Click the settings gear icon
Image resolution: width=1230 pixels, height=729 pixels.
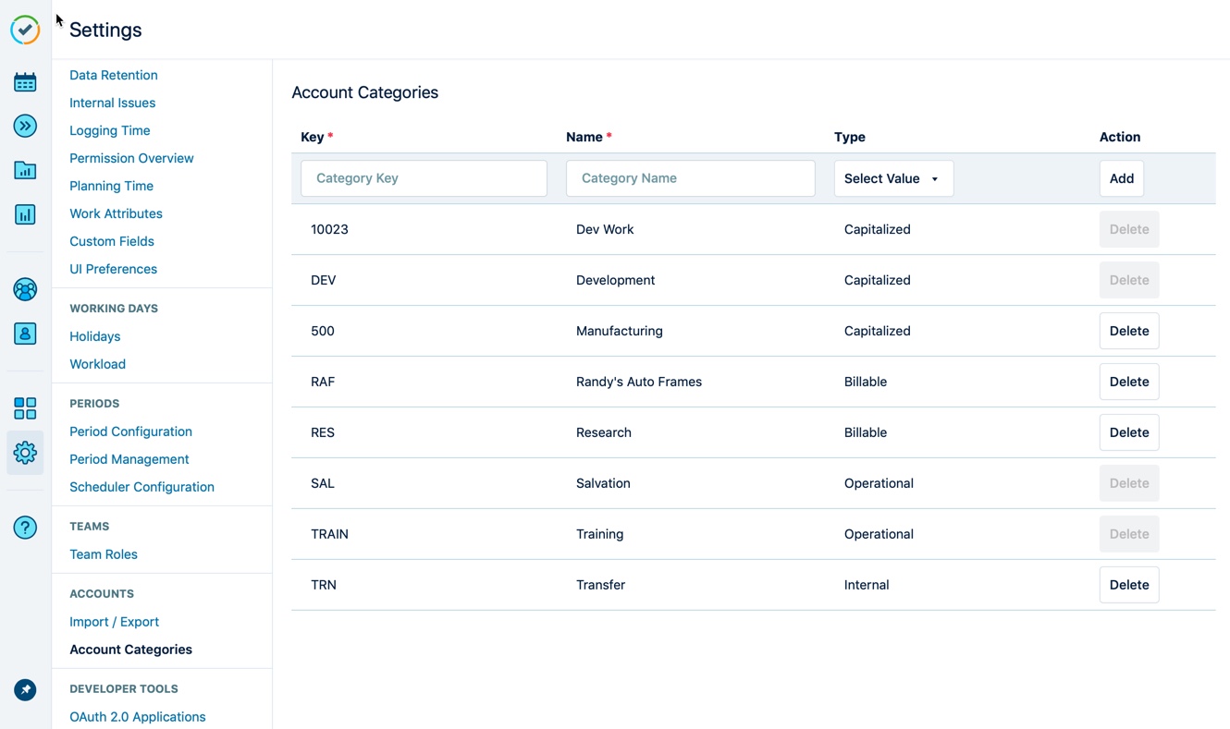[x=25, y=453]
